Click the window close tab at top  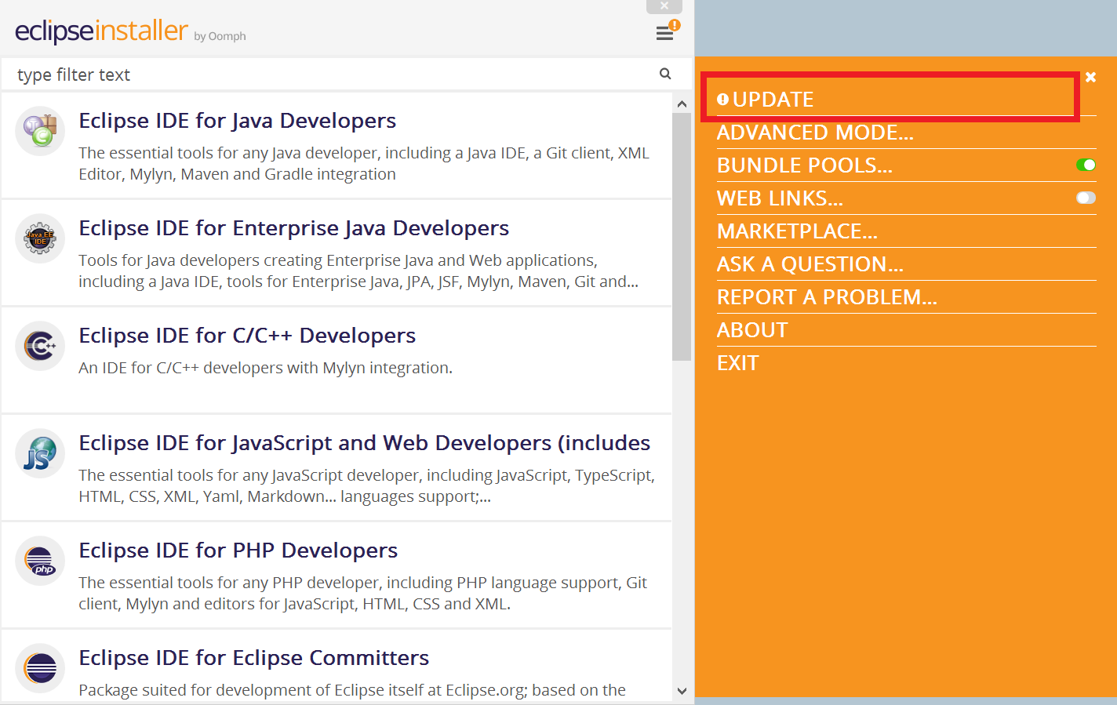(x=664, y=6)
